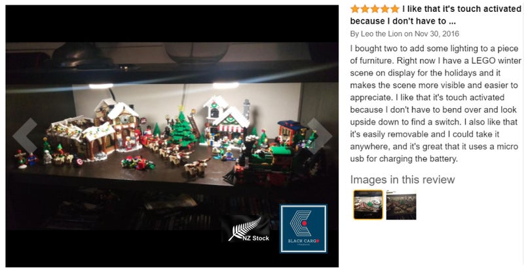Open the second review image thumbnail
The width and height of the screenshot is (524, 270).
tap(401, 205)
